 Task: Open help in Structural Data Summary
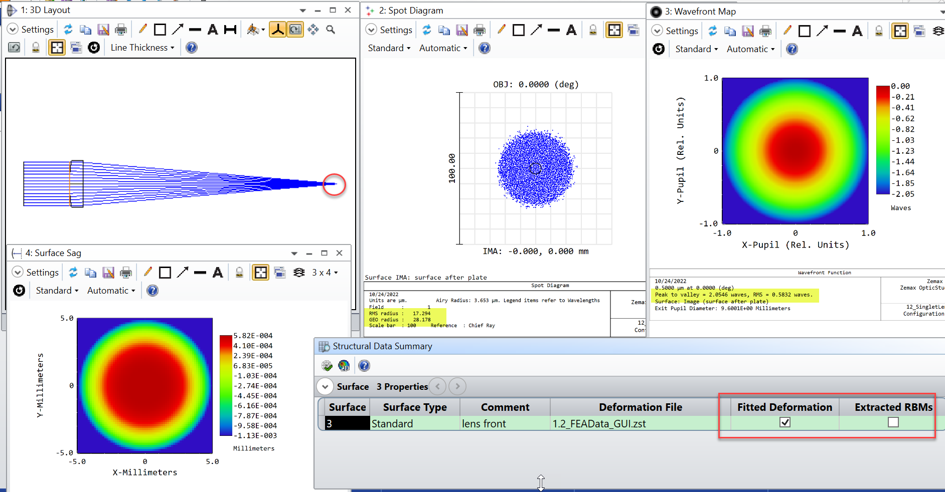pyautogui.click(x=364, y=366)
